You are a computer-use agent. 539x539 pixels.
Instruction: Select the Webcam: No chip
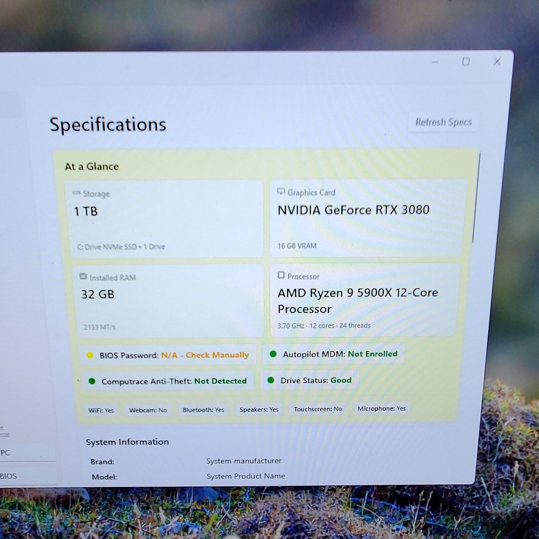(x=148, y=410)
